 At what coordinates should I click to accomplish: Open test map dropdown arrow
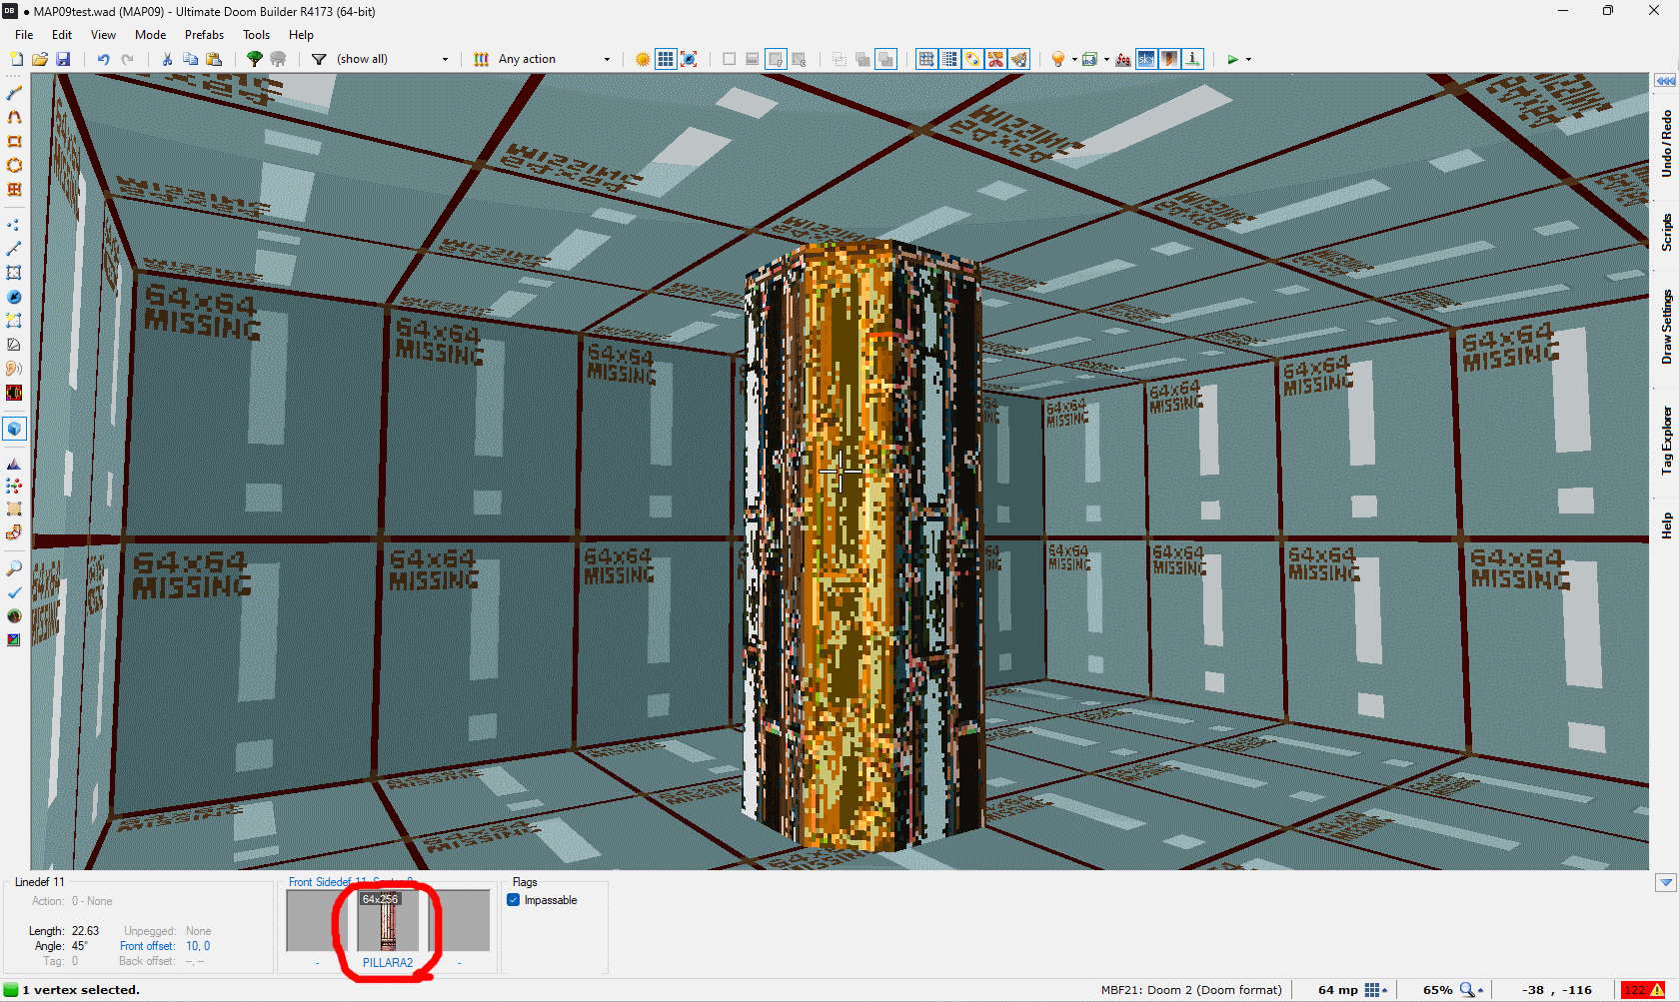[1248, 60]
